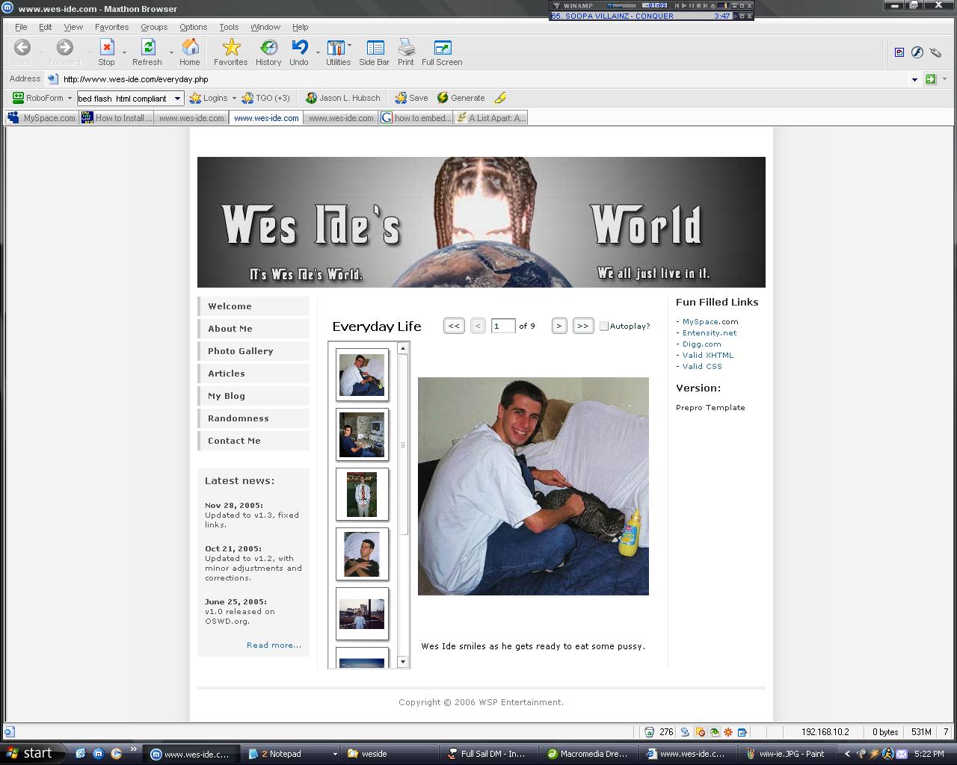Click the Refresh page icon

click(x=147, y=49)
